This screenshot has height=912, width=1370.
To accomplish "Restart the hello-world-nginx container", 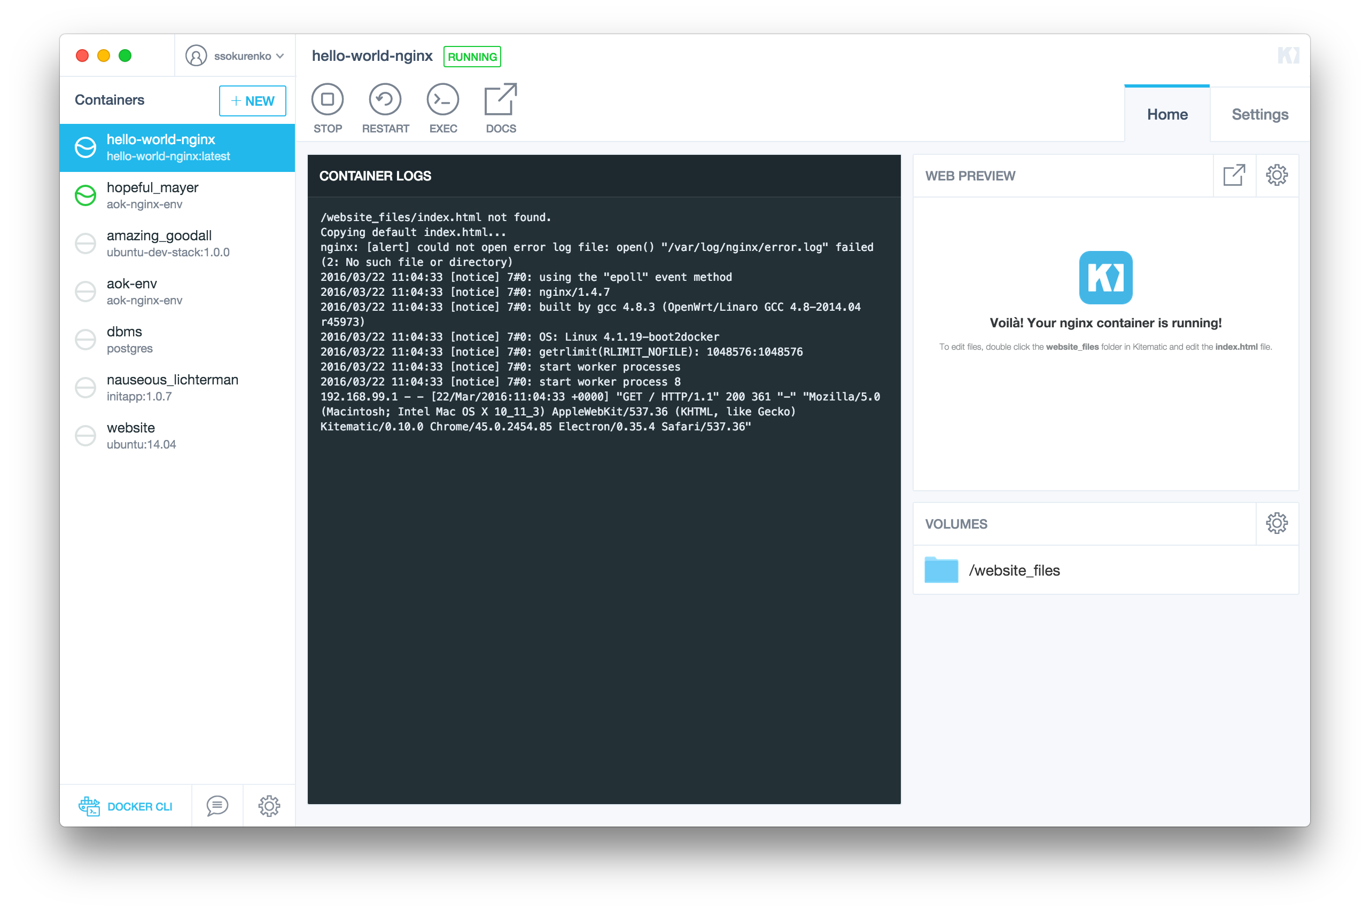I will point(385,99).
